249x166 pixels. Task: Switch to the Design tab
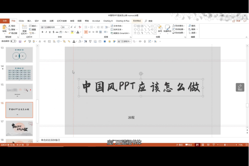tap(37, 21)
